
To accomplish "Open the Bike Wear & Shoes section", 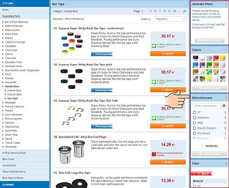I will 24,178.
